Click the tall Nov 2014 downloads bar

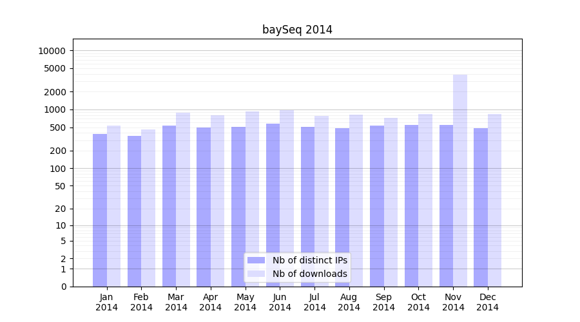tap(460, 180)
